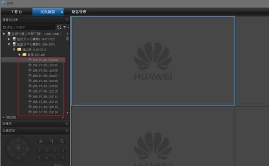Select the 海山所 (110/231) folder
Viewport: 269px width, 166px height.
click(34, 49)
